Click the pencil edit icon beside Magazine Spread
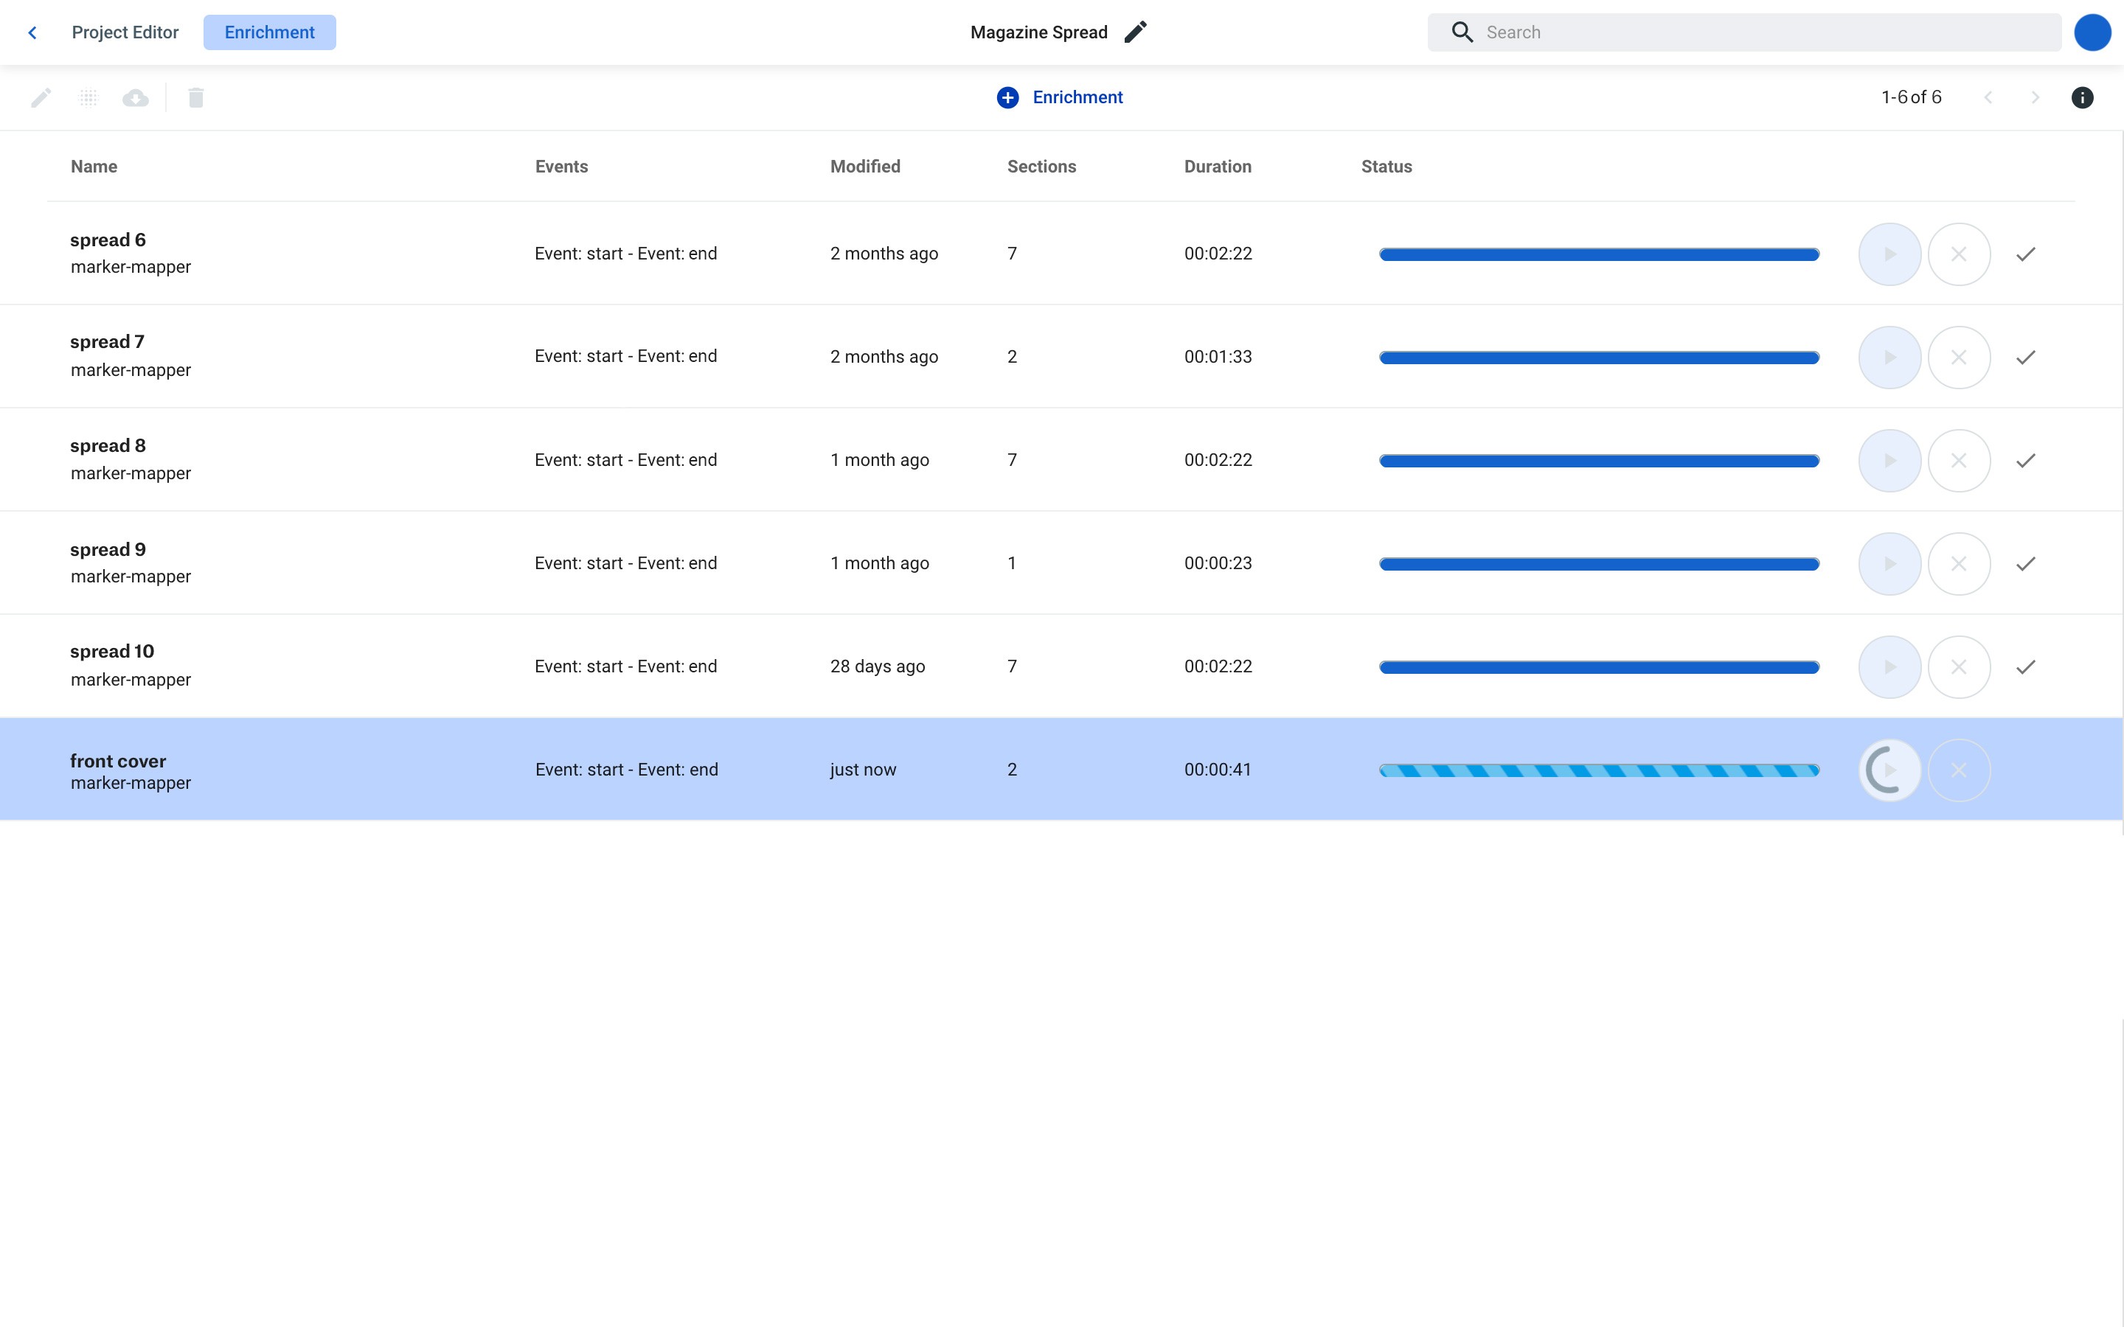Image resolution: width=2124 pixels, height=1327 pixels. [1135, 32]
